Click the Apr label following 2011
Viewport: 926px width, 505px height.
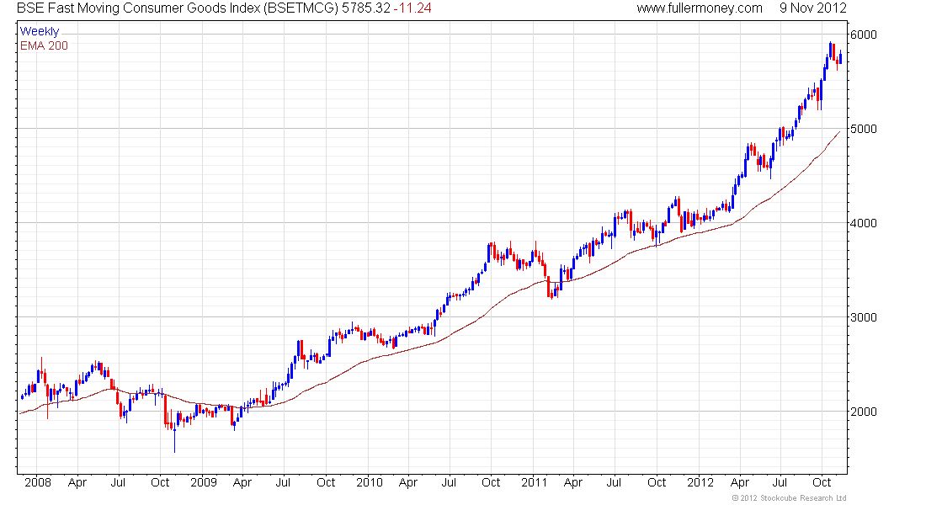click(572, 483)
